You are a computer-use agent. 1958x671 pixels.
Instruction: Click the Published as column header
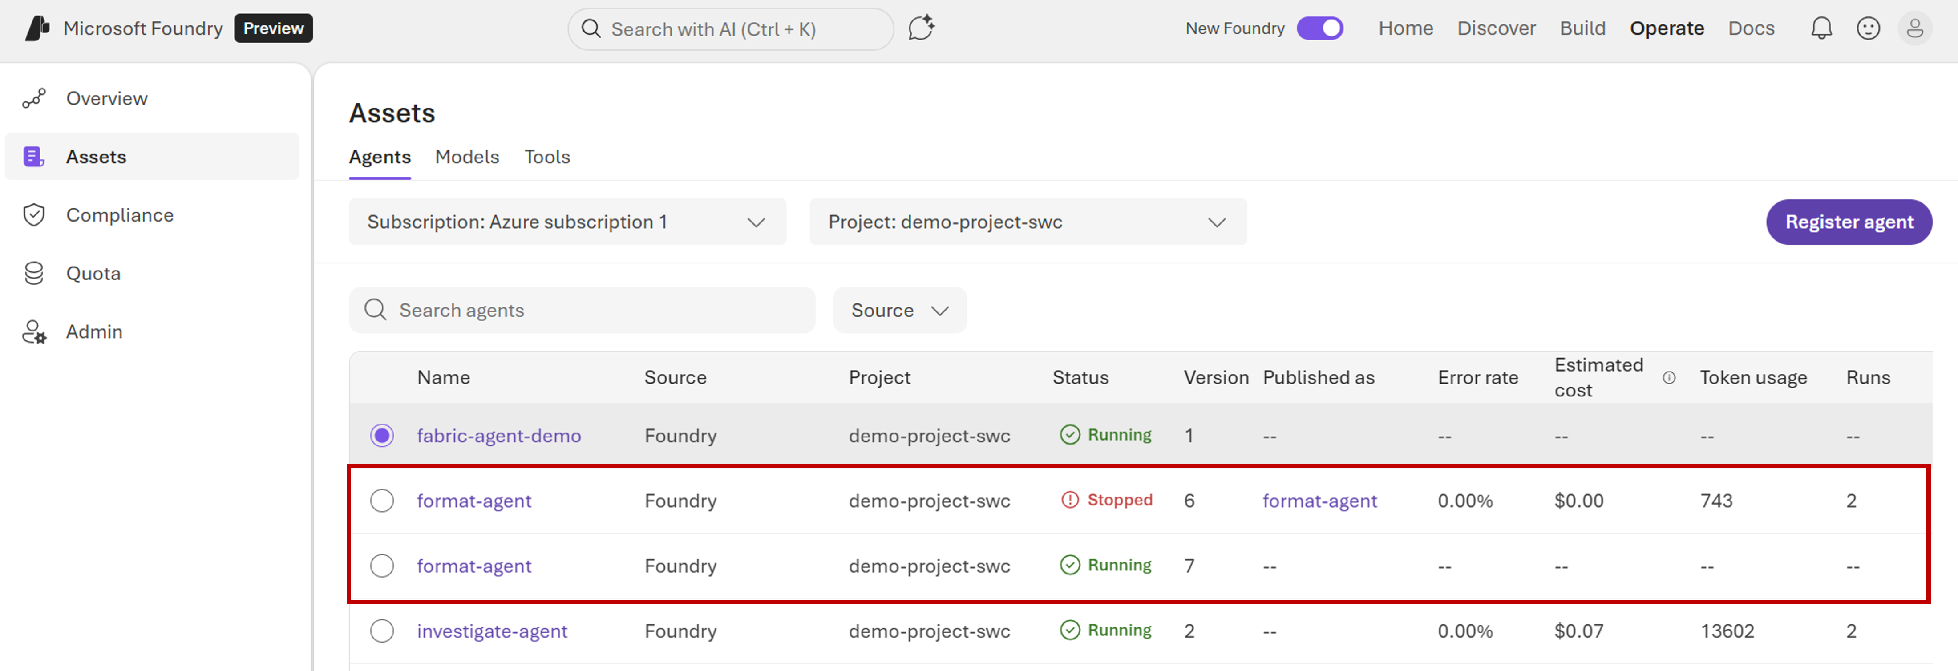[x=1318, y=378]
